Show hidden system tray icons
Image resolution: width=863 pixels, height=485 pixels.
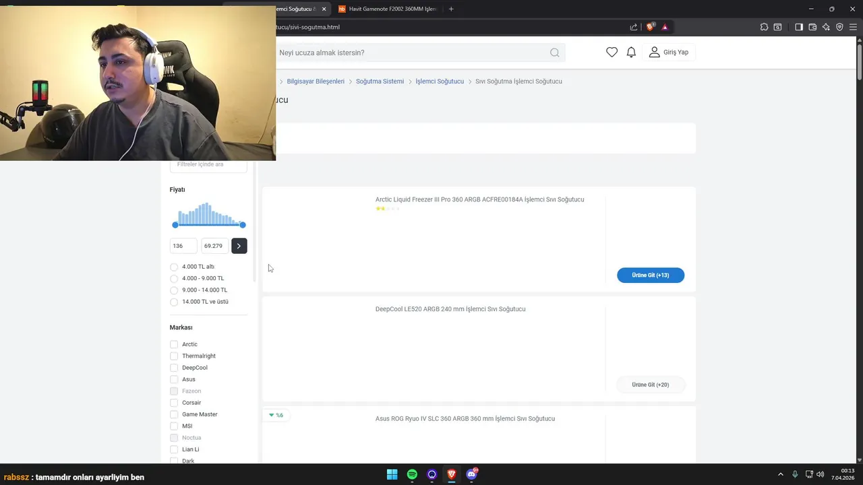(x=781, y=474)
